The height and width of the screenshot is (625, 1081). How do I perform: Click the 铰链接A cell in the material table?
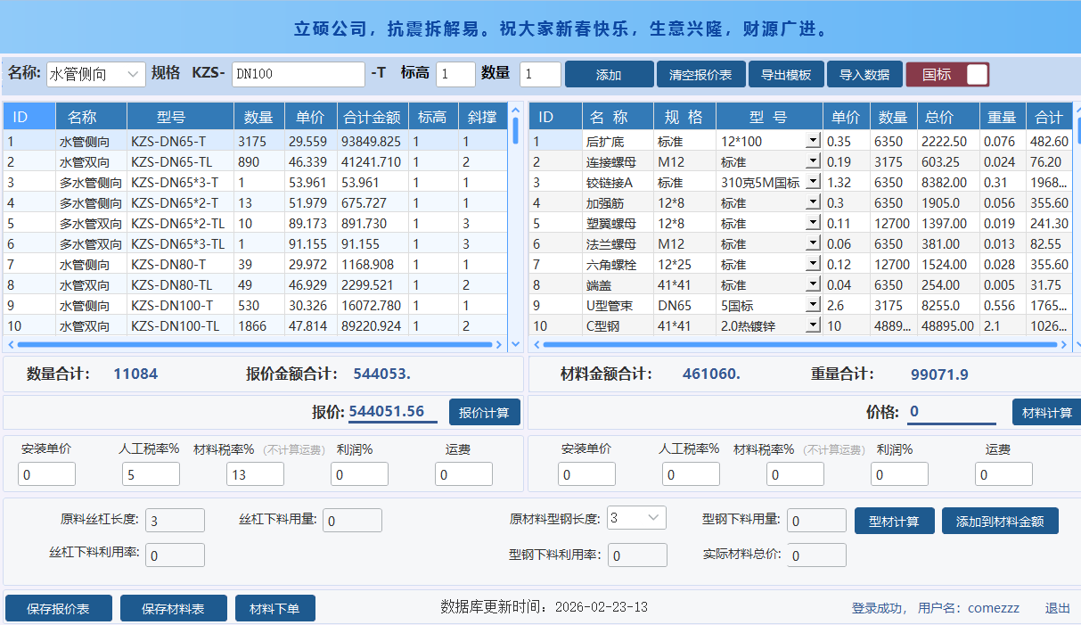click(x=618, y=182)
